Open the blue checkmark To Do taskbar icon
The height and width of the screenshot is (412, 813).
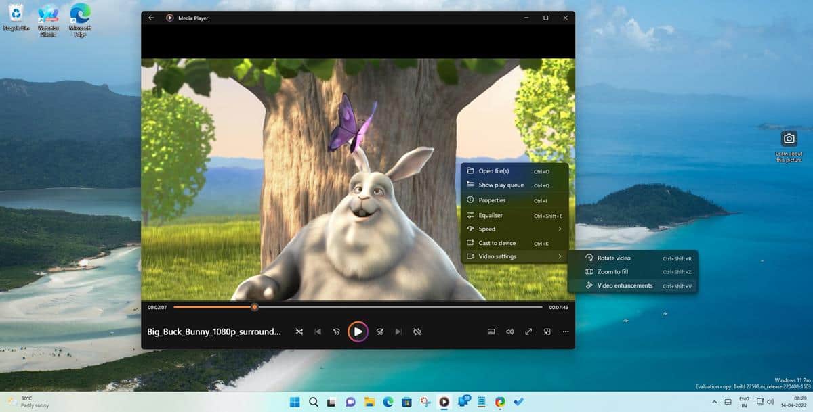coord(519,402)
